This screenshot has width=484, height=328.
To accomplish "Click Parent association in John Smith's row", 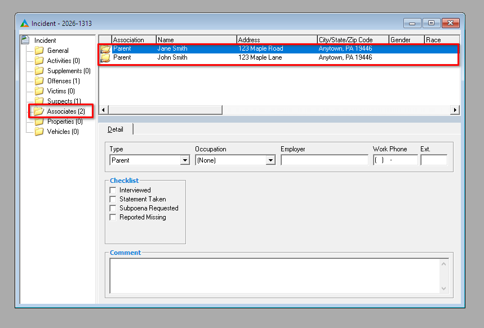I will [x=122, y=57].
